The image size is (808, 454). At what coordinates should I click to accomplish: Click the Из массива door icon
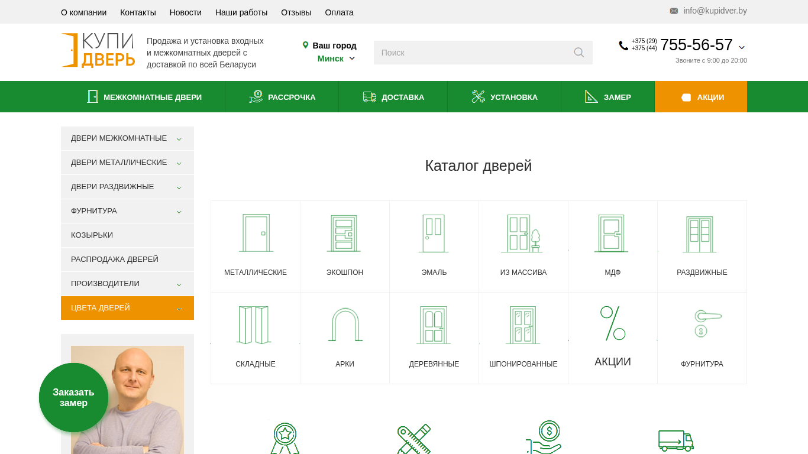point(523,234)
